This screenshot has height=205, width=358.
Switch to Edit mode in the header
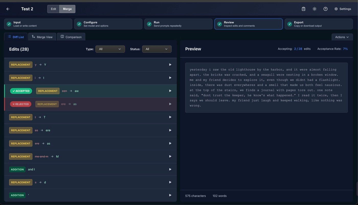pyautogui.click(x=53, y=9)
